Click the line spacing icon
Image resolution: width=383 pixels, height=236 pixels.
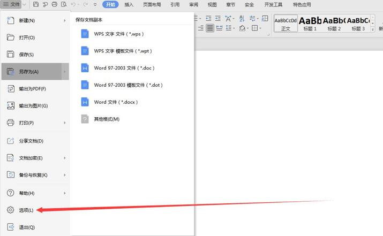tap(228, 28)
